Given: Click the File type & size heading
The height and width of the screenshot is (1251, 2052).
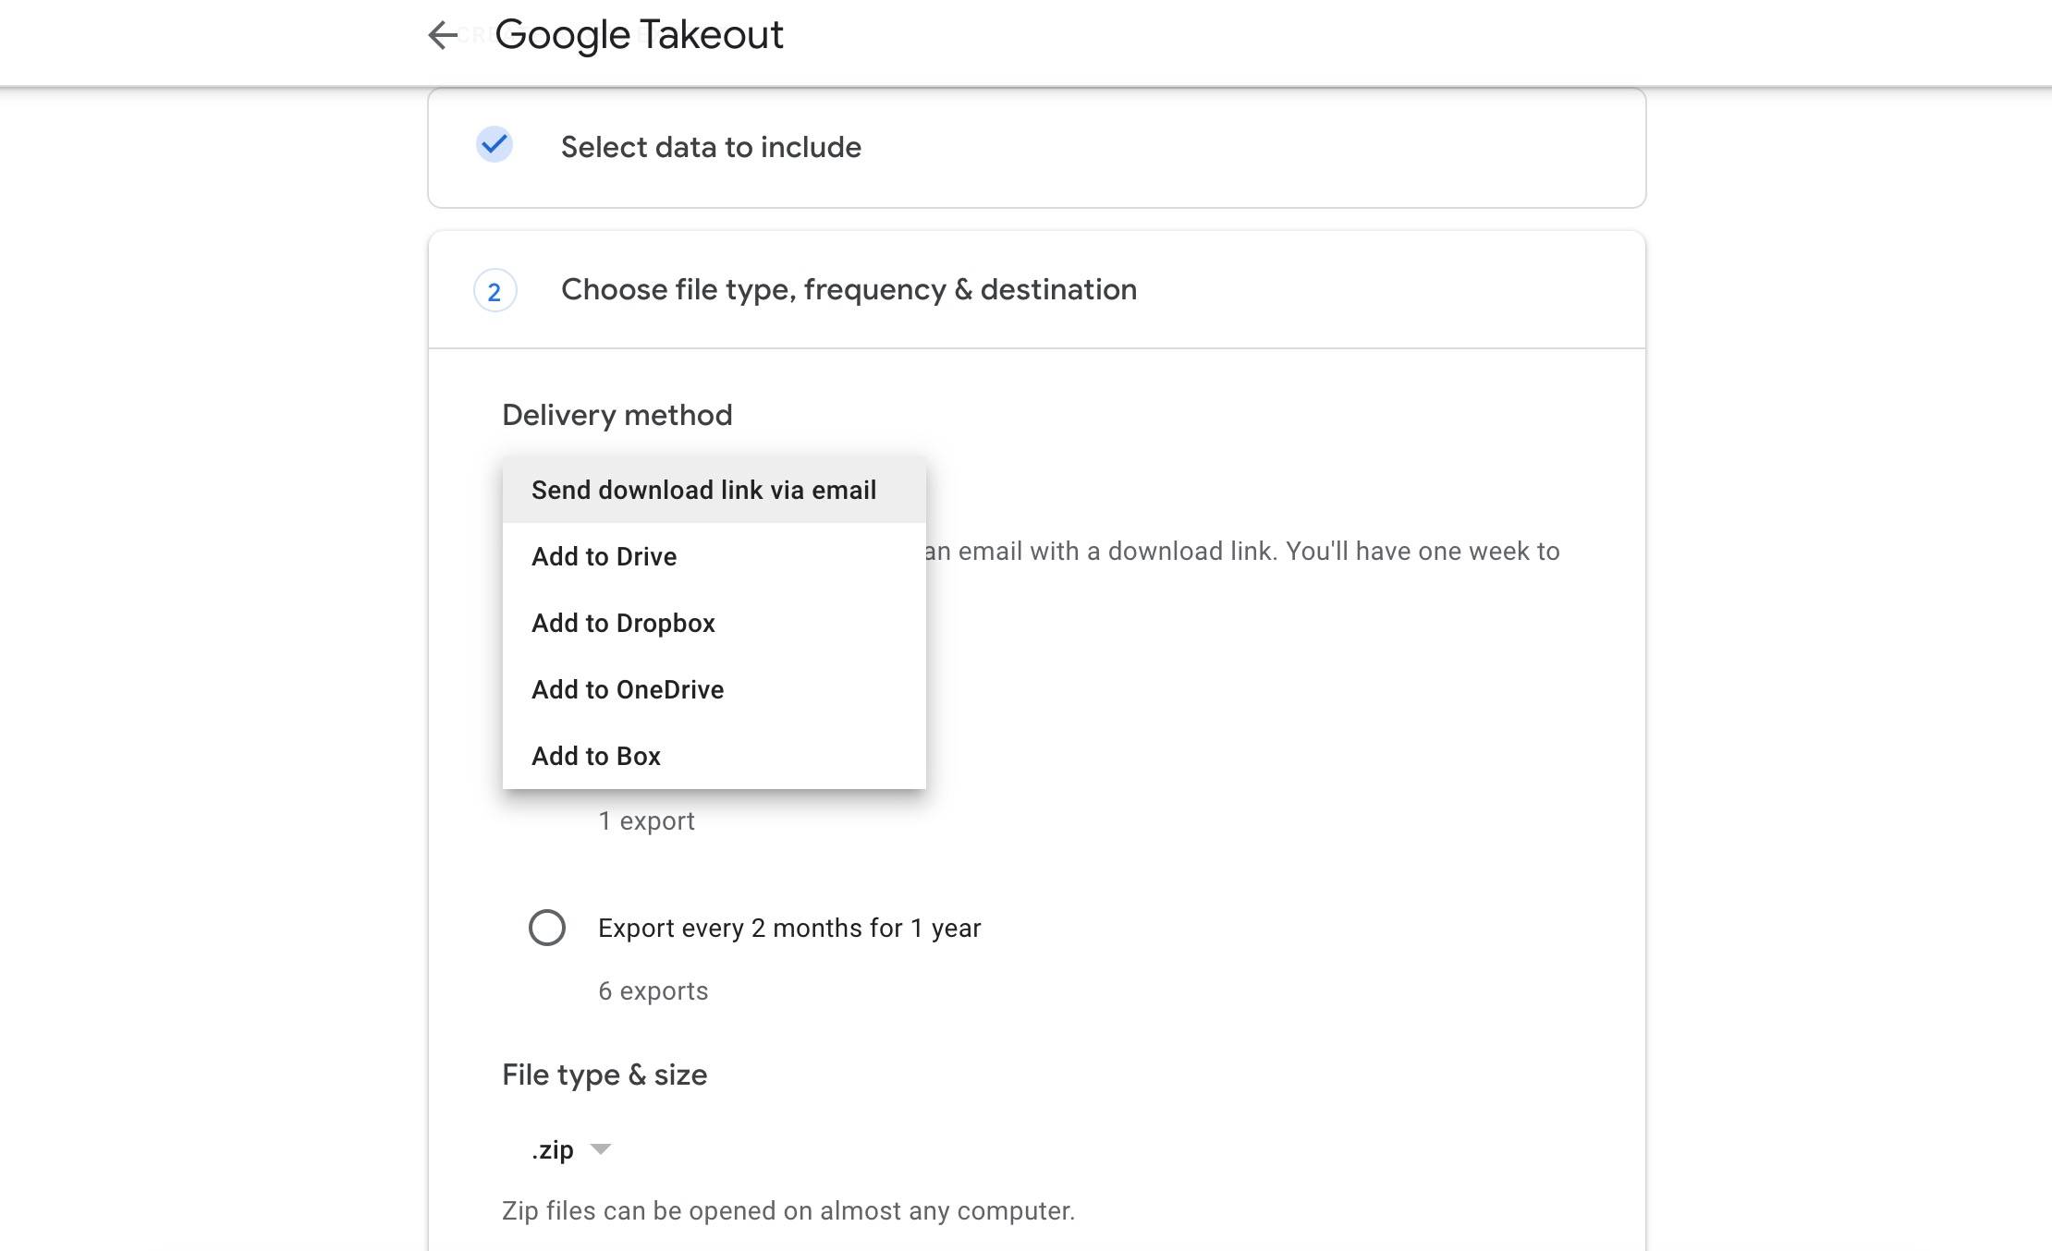Looking at the screenshot, I should pos(605,1075).
